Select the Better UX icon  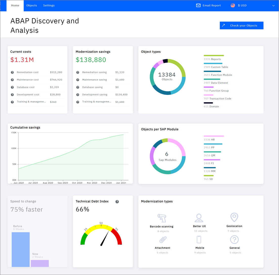199,217
